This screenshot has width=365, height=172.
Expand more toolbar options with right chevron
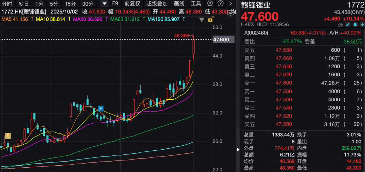[x=231, y=4]
